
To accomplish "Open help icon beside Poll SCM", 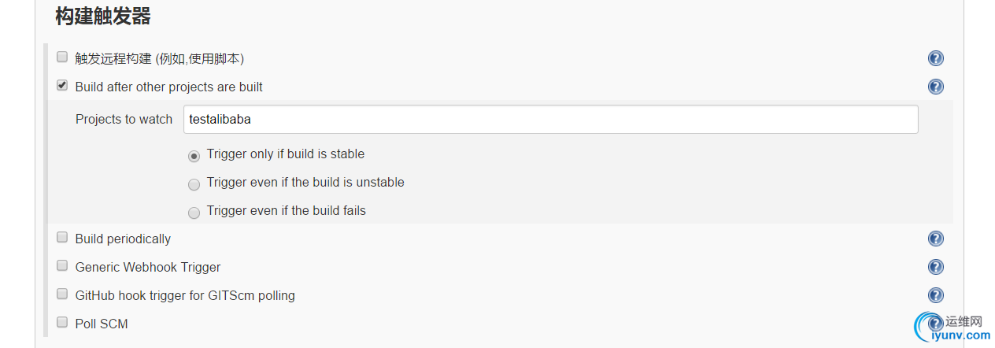I will 934,323.
